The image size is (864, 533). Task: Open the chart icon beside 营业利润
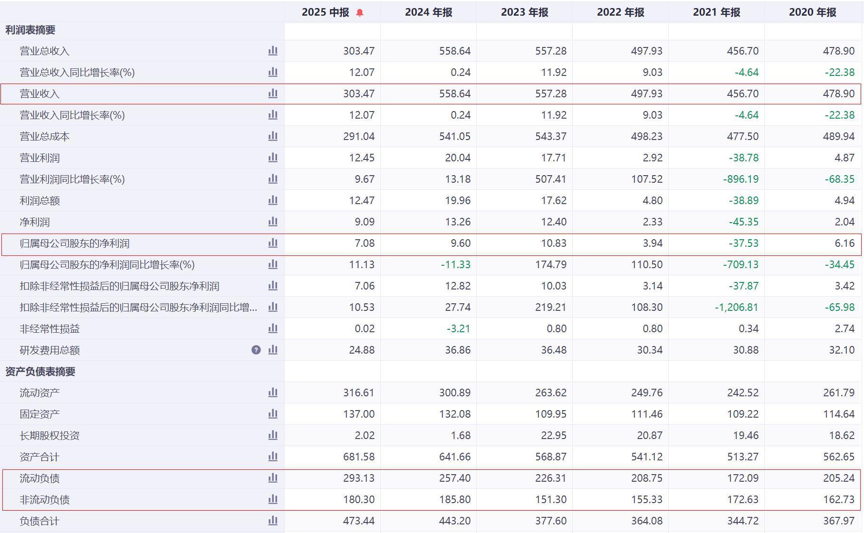(x=273, y=158)
